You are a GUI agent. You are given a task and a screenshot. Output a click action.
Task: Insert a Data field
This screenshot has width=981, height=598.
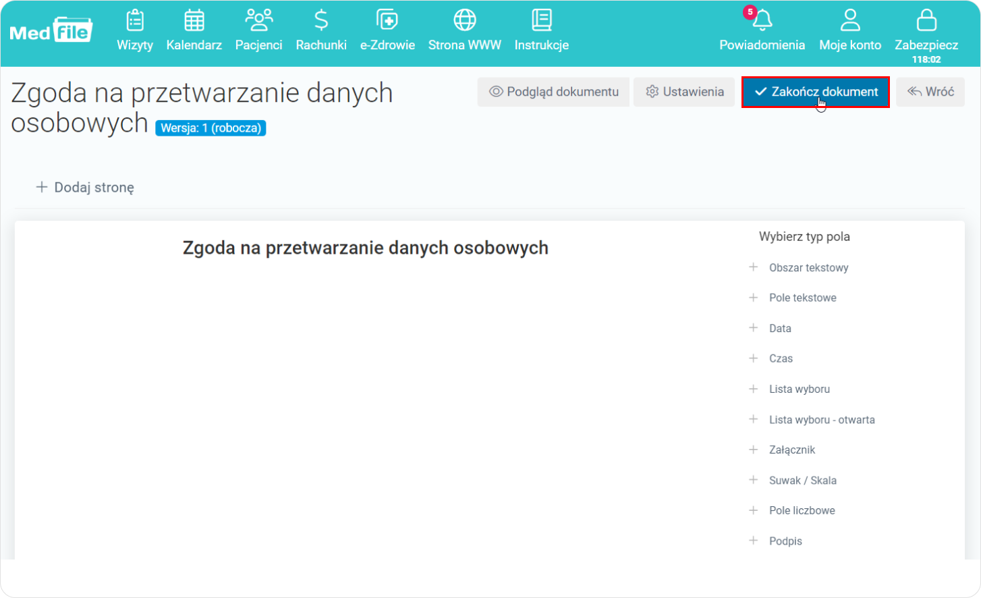(x=780, y=328)
